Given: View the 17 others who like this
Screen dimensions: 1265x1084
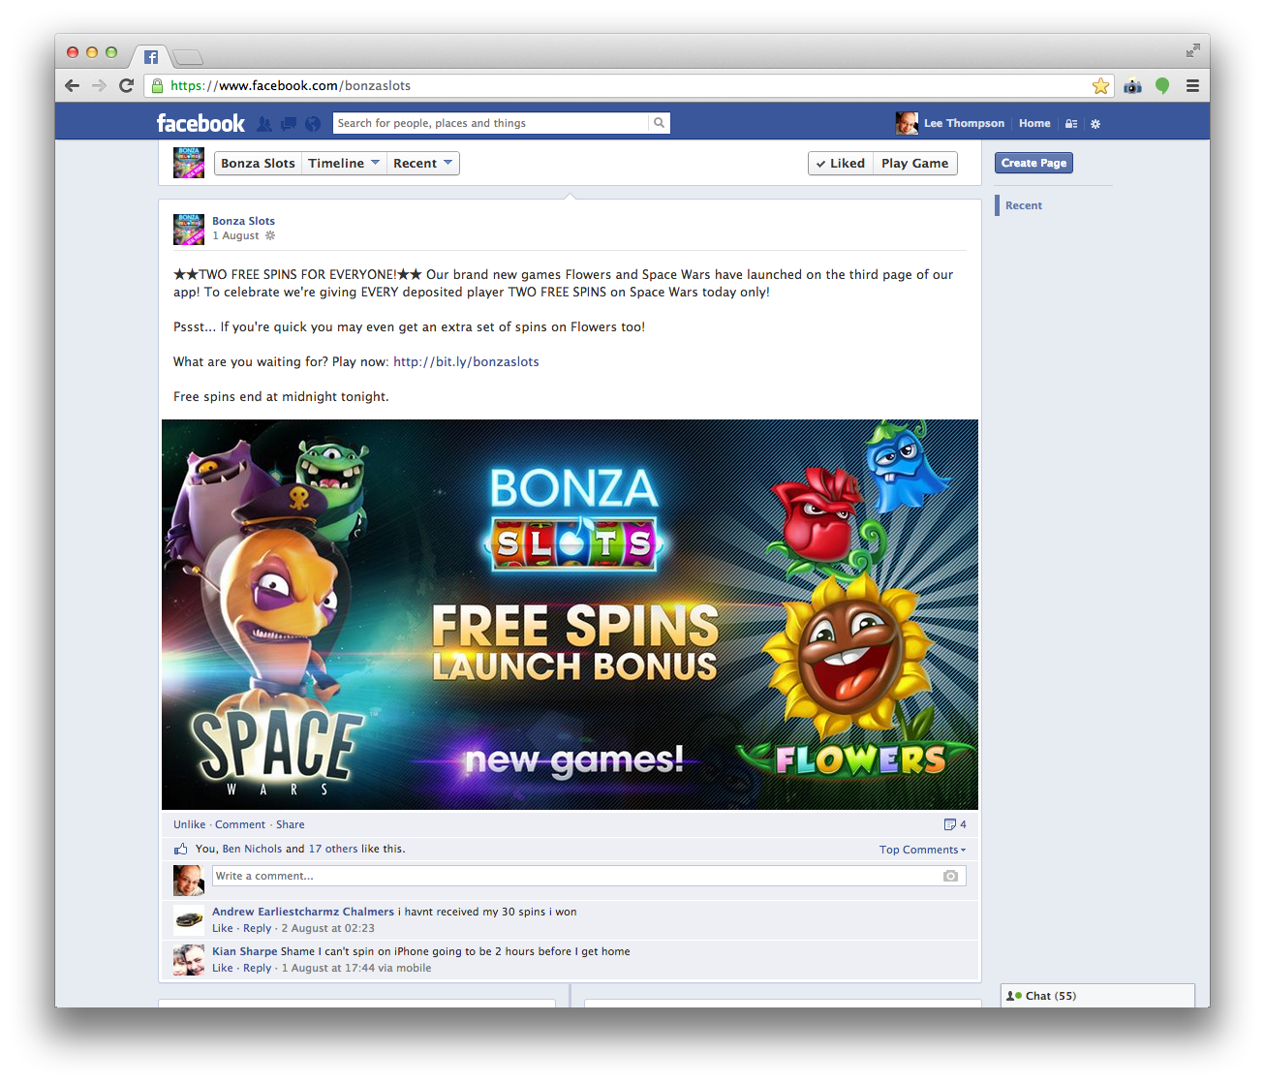Looking at the screenshot, I should 333,849.
